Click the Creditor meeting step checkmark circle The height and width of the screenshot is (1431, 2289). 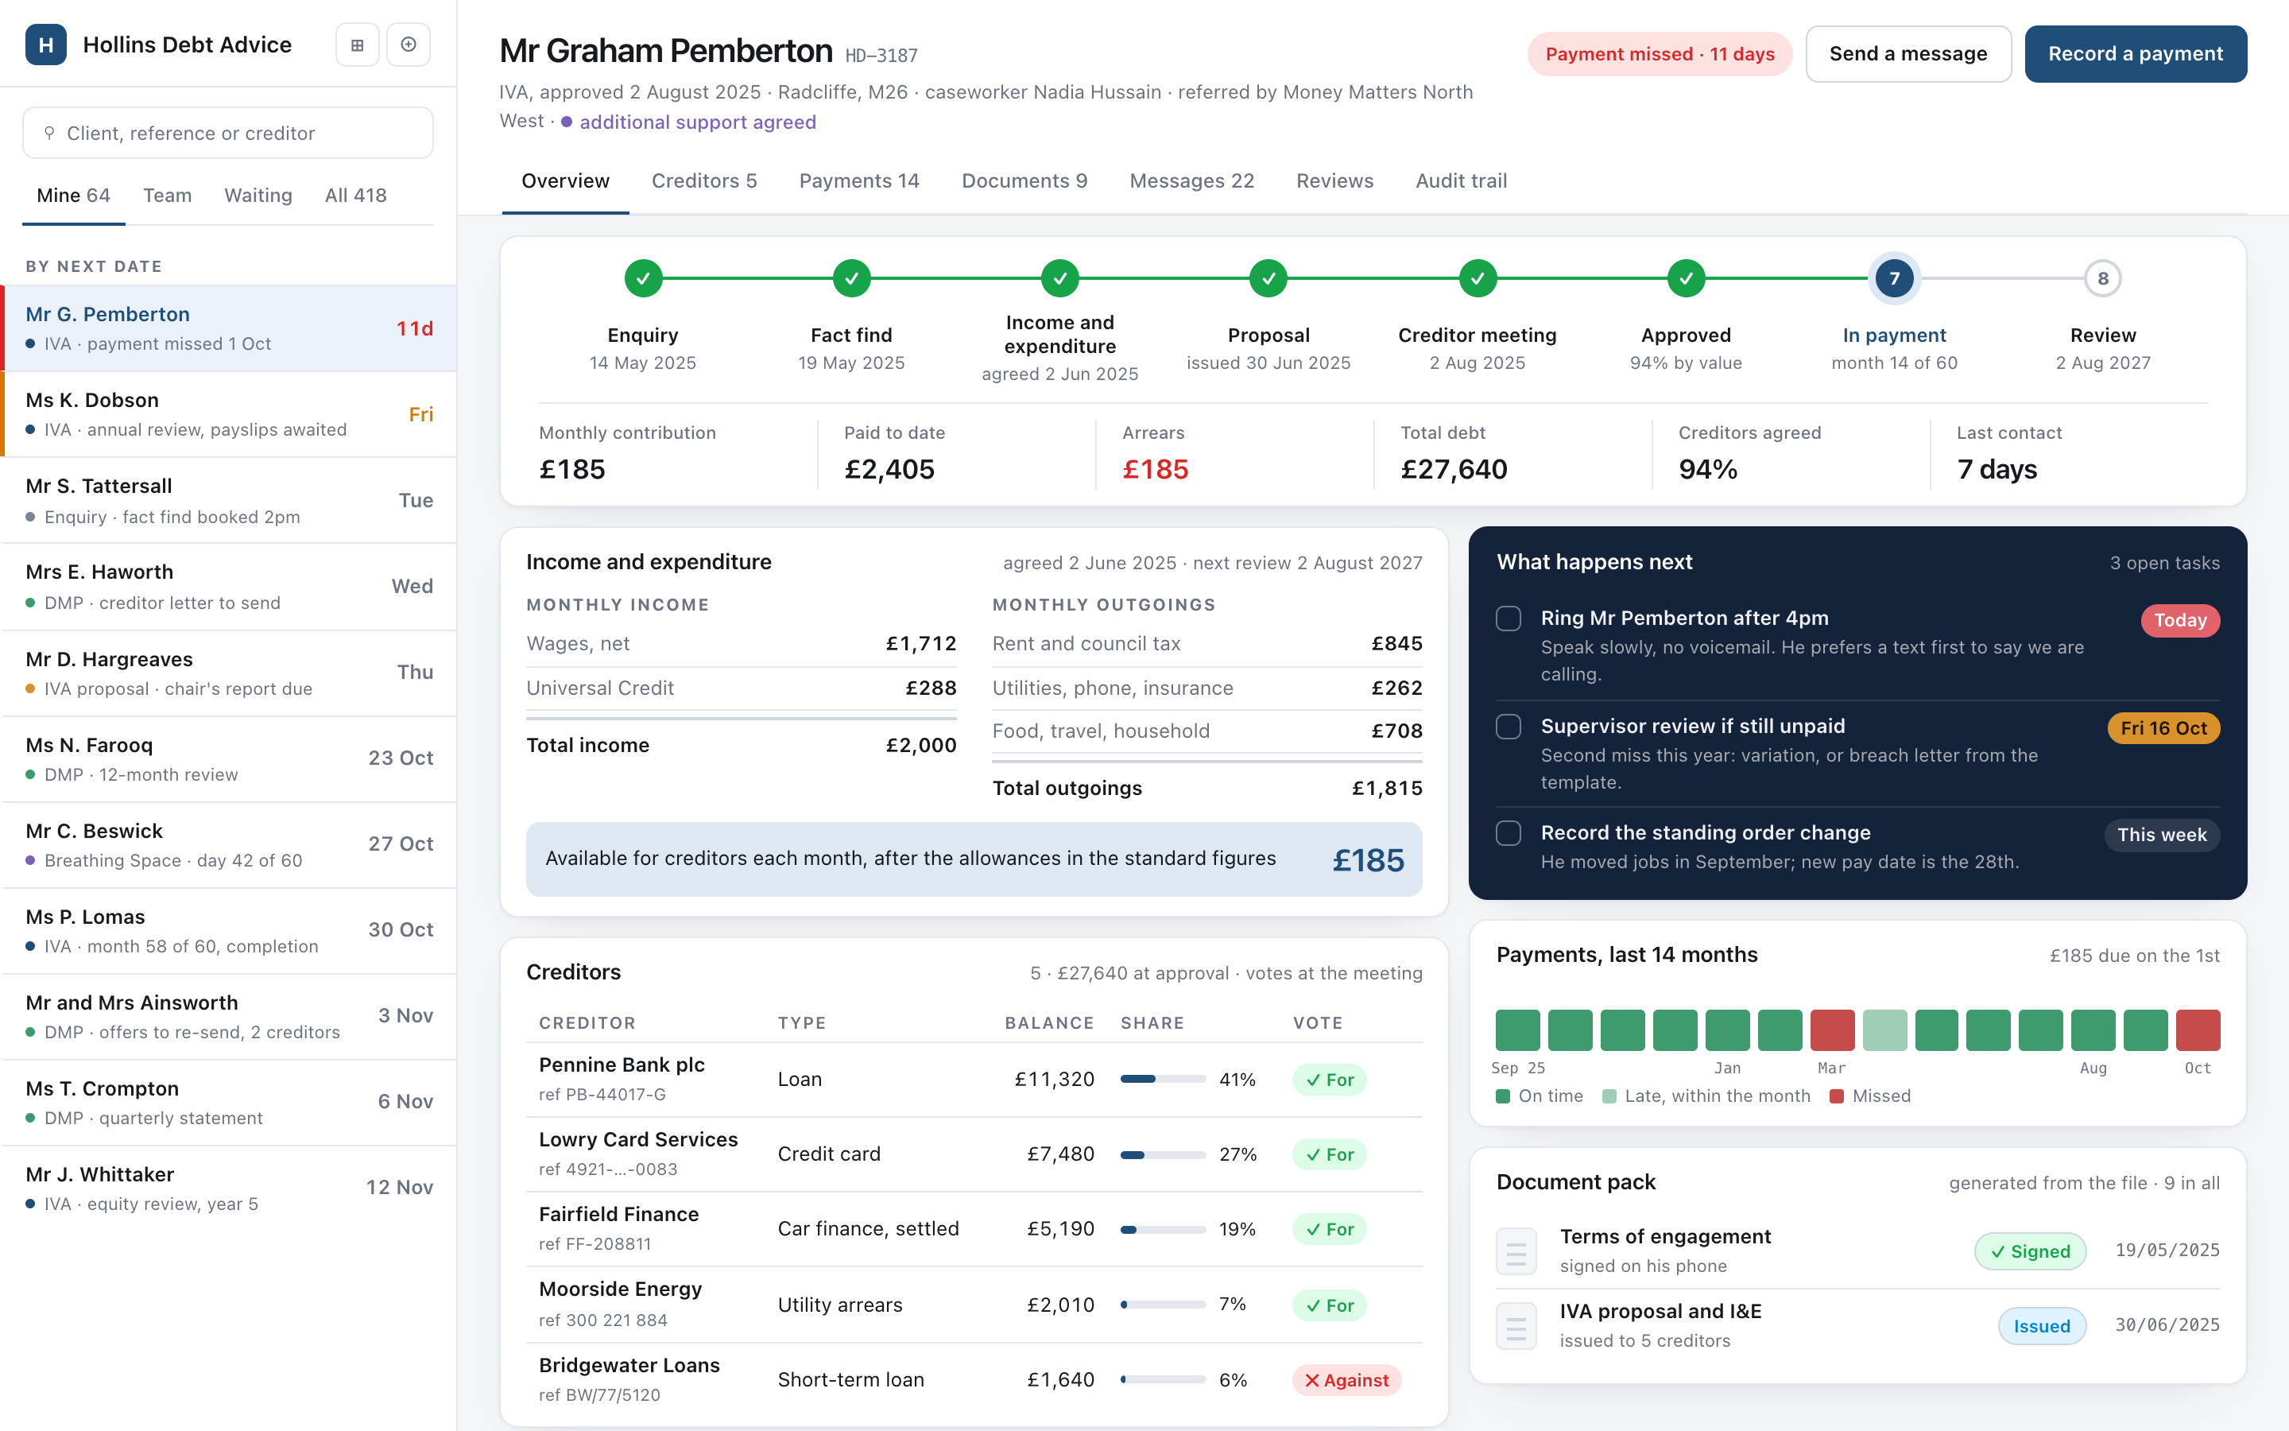(1478, 278)
